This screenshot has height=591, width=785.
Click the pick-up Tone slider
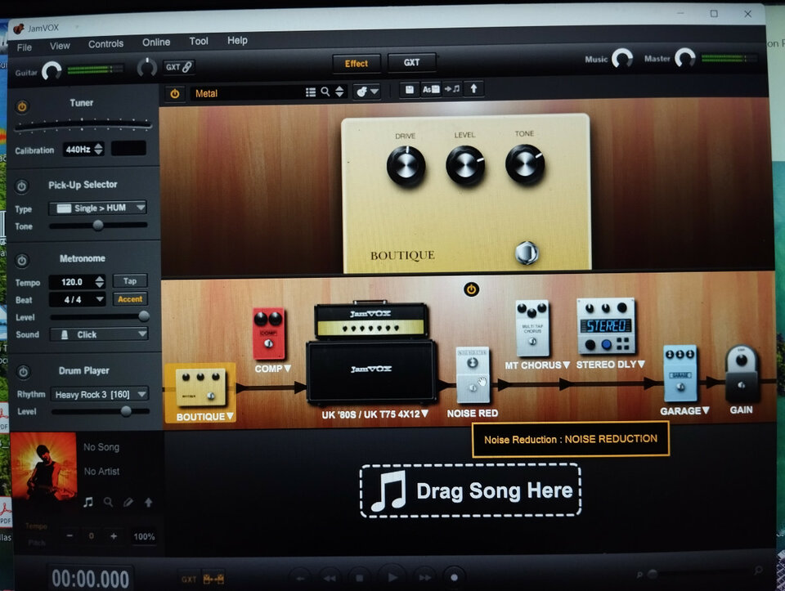click(98, 226)
